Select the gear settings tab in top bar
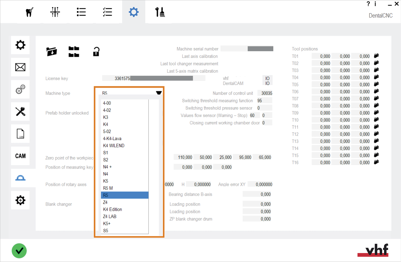401x262 pixels. tap(133, 12)
